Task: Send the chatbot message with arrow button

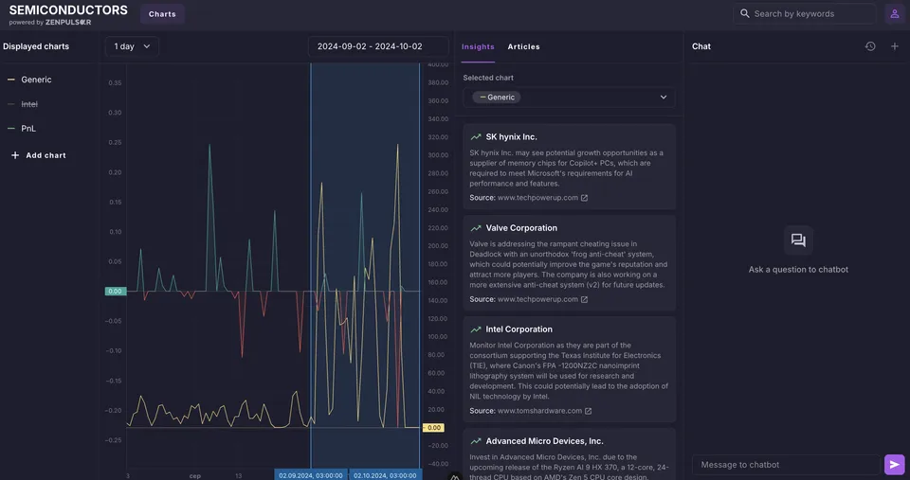Action: click(894, 464)
